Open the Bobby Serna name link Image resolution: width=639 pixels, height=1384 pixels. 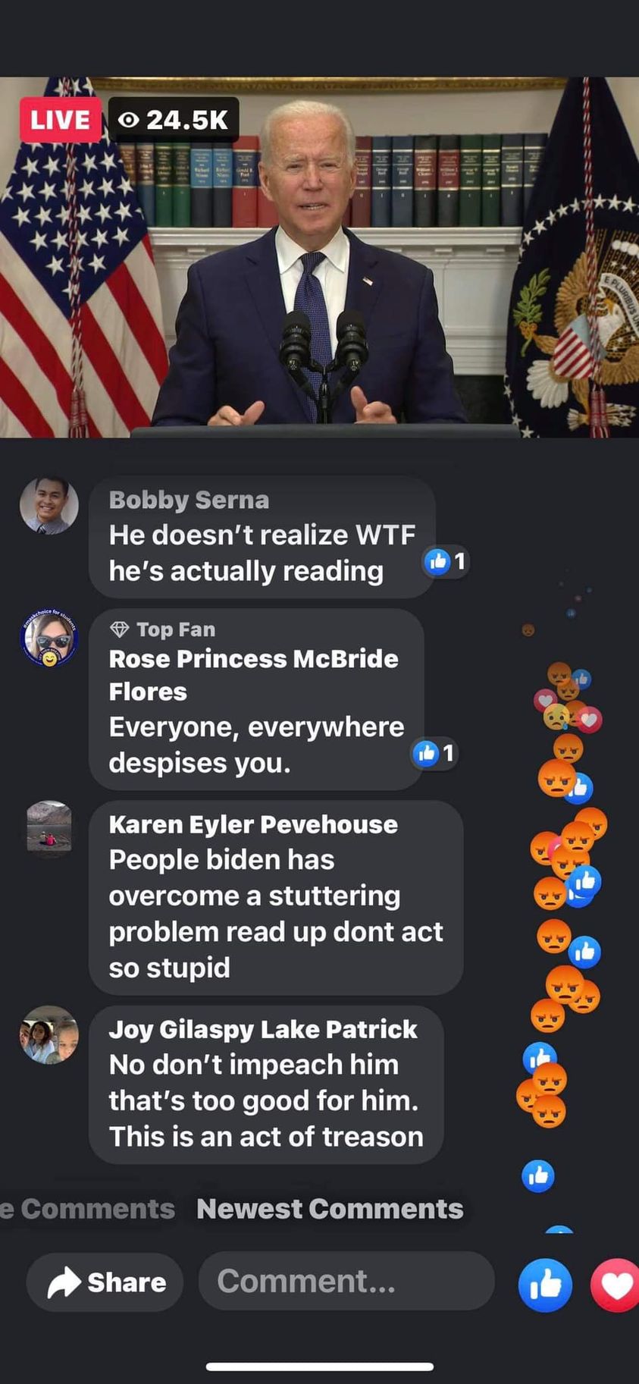point(189,501)
